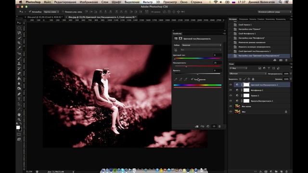Open the Редактирование menu
The image size is (308, 173).
tap(65, 2)
